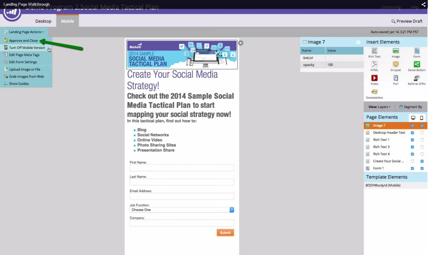Switch to the Desktop tab
The width and height of the screenshot is (428, 255).
click(43, 21)
